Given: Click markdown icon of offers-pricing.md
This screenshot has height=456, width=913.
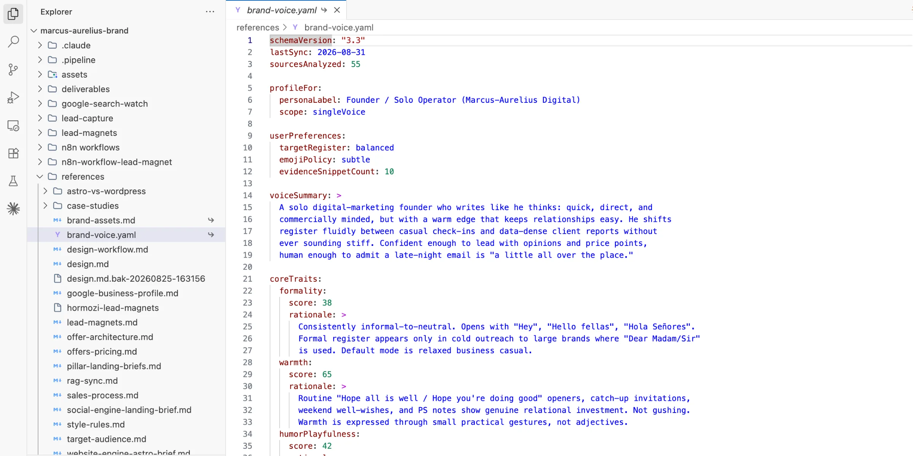Looking at the screenshot, I should tap(57, 351).
